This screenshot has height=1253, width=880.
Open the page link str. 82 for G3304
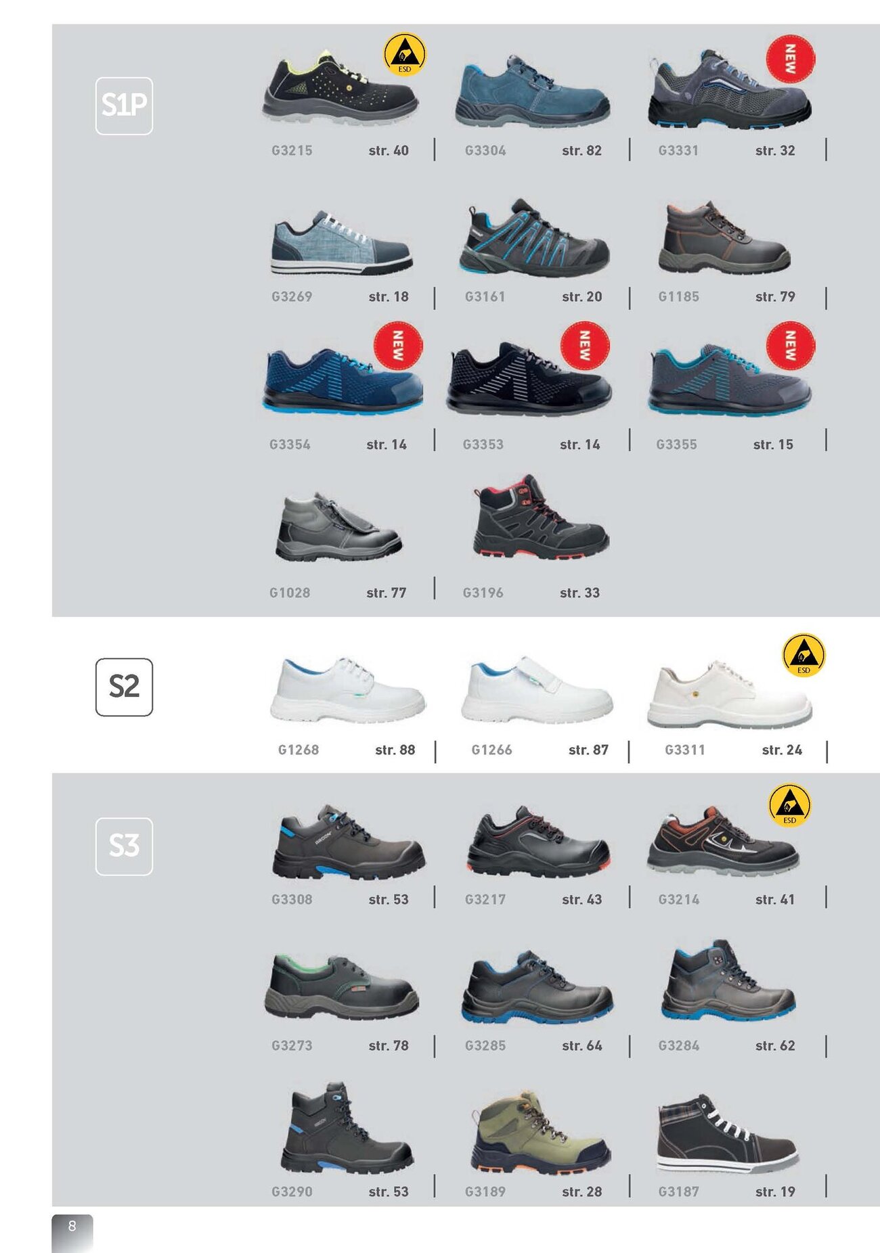(x=581, y=150)
